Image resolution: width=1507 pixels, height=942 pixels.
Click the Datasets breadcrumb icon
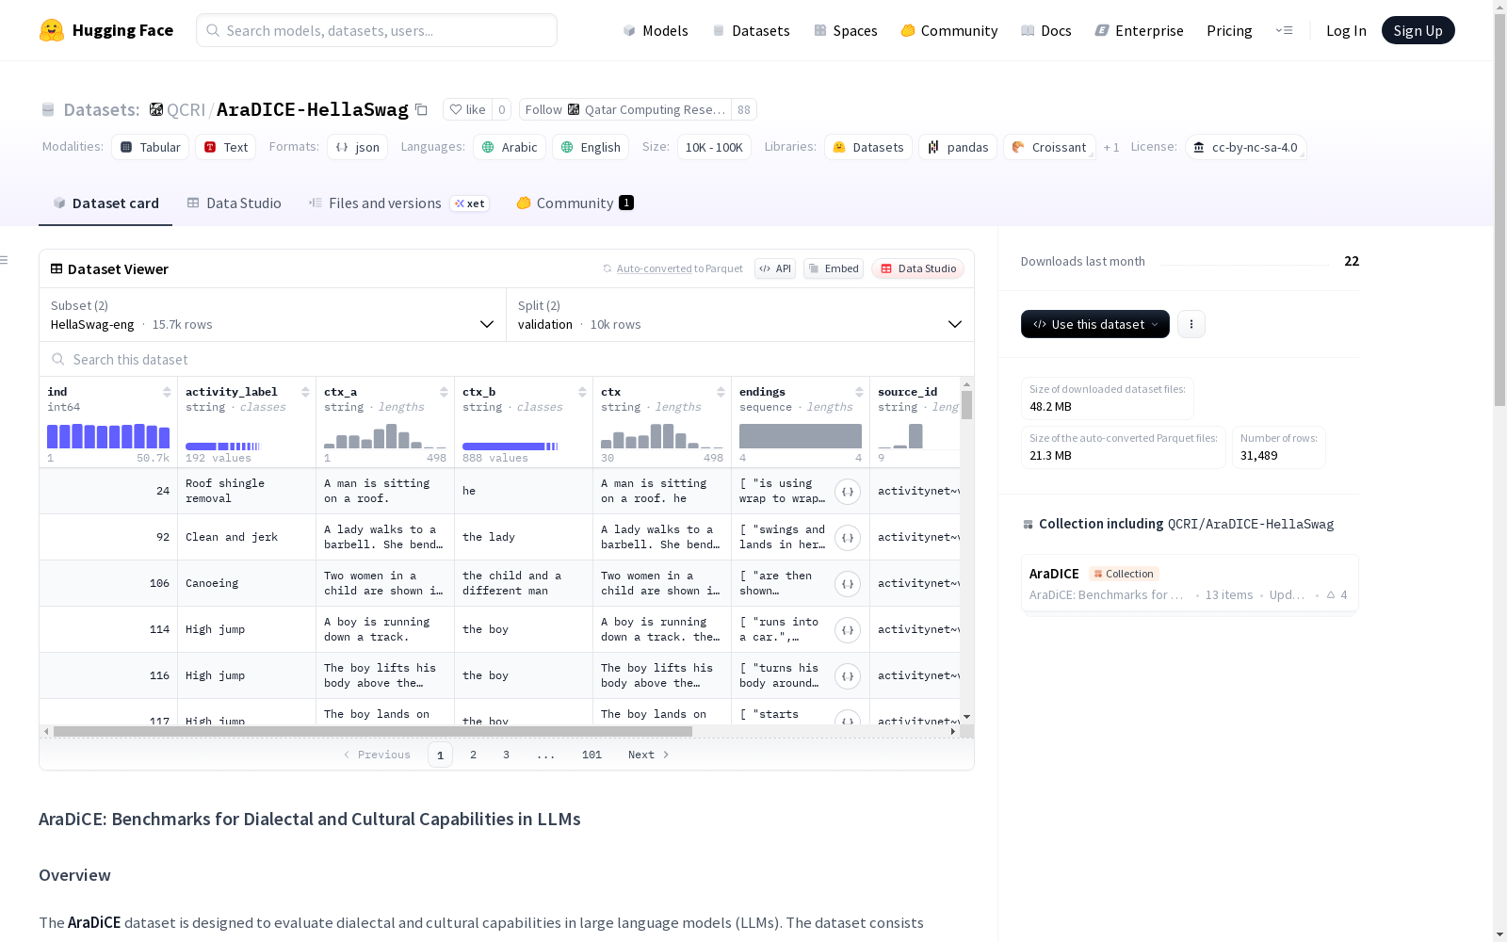pyautogui.click(x=48, y=110)
